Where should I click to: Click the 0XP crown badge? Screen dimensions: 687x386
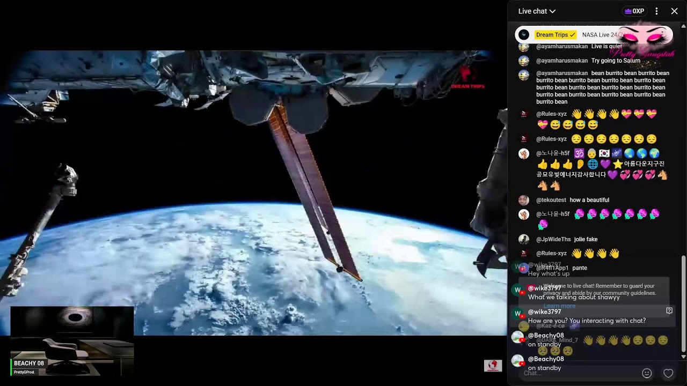[634, 11]
